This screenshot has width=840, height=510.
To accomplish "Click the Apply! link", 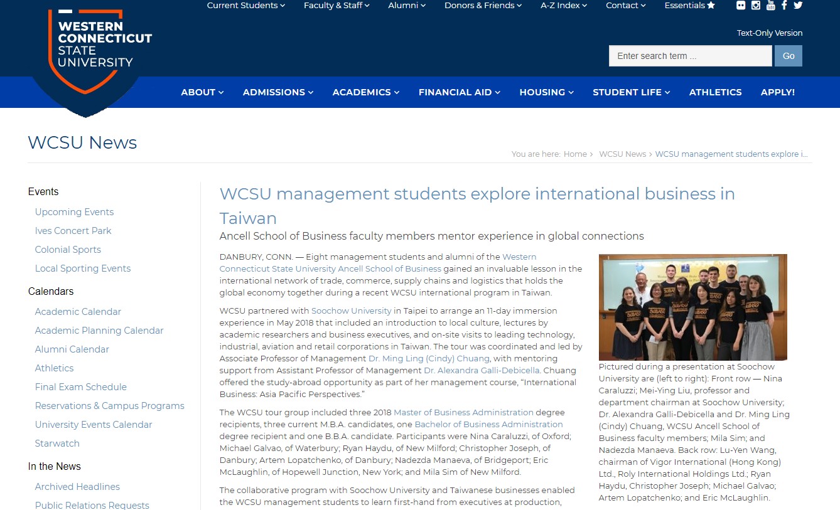I will pos(777,92).
